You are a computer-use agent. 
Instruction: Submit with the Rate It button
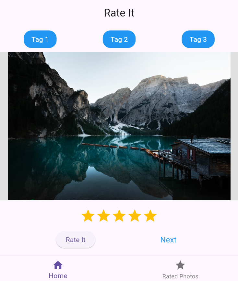pos(76,240)
